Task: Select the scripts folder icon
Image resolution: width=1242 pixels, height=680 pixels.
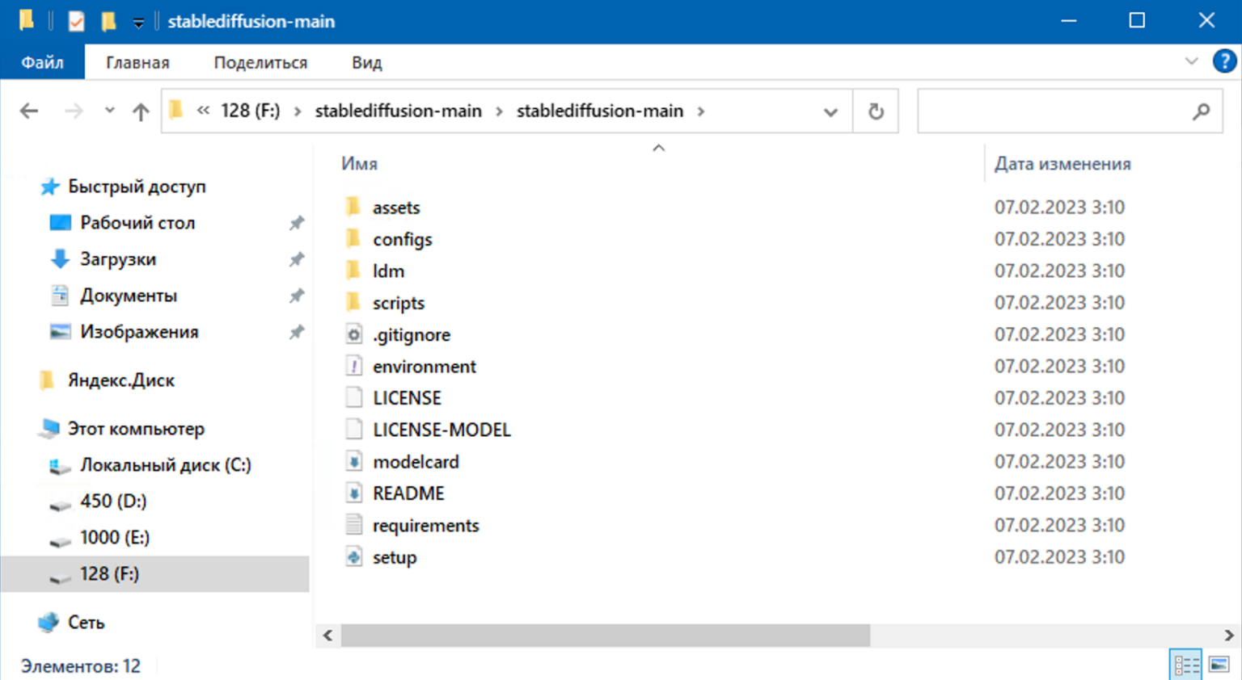Action: [353, 303]
